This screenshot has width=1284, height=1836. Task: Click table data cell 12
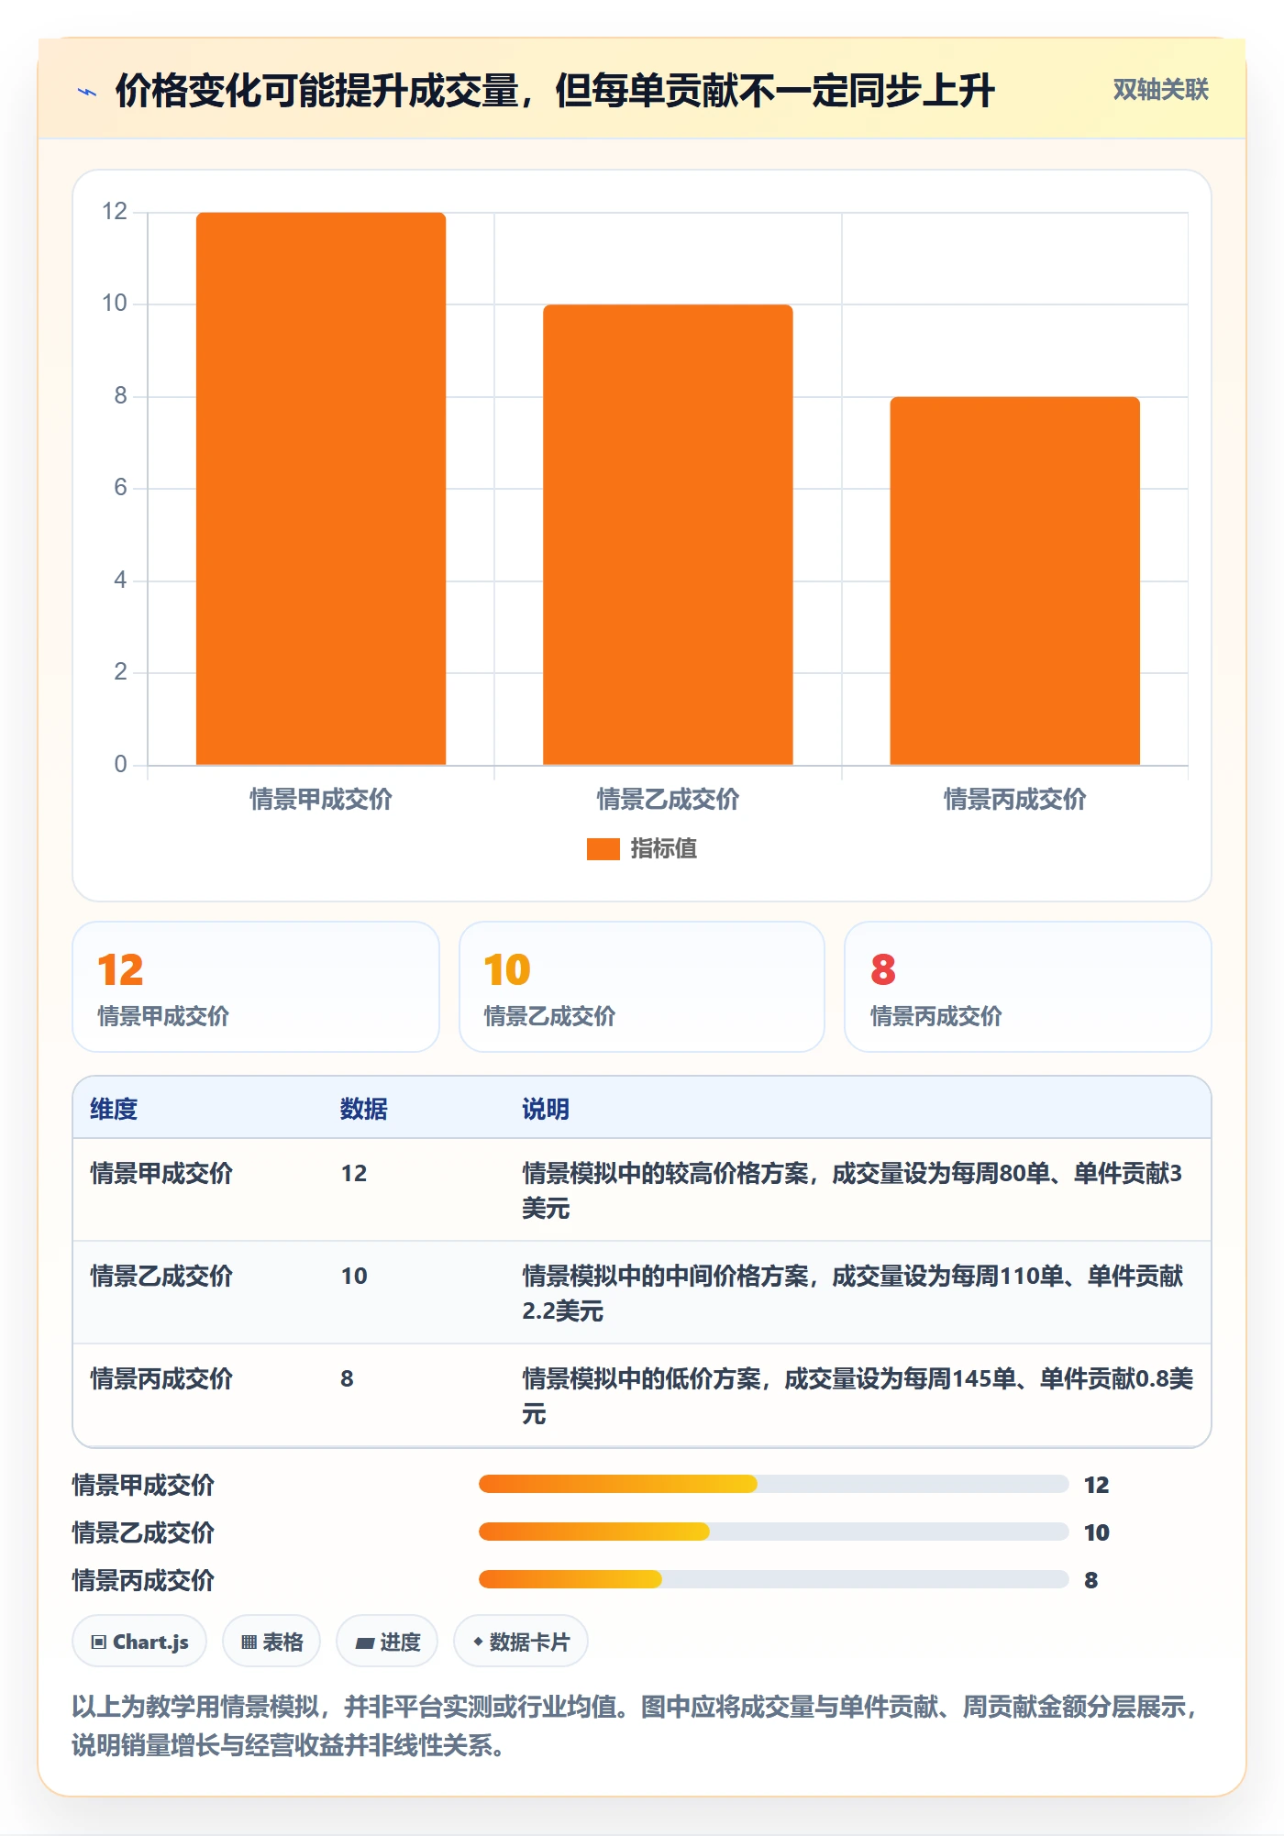[354, 1173]
